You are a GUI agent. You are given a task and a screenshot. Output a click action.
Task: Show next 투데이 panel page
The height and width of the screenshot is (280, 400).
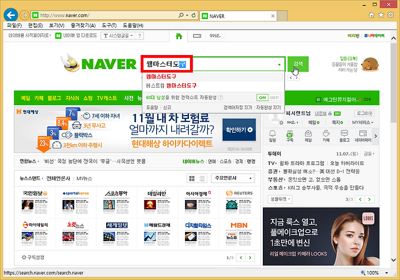[x=369, y=199]
